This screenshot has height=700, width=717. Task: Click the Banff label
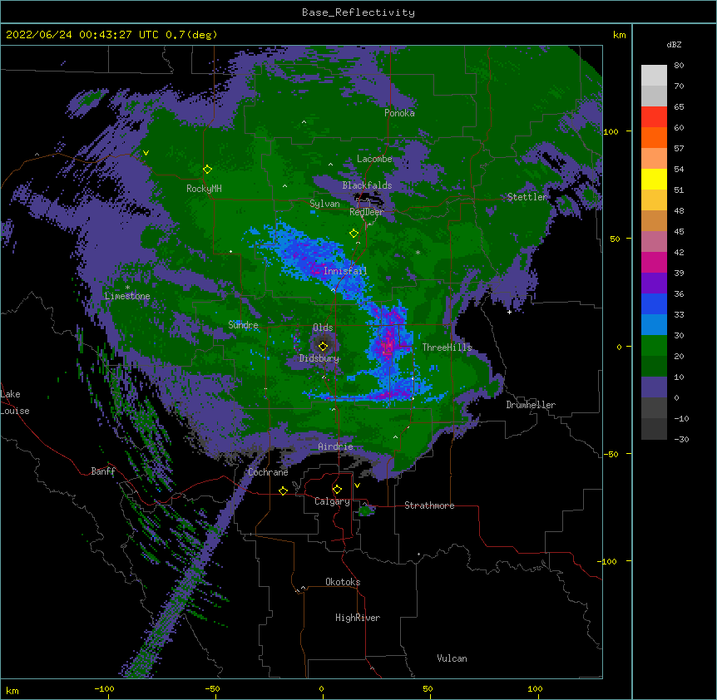[x=103, y=471]
